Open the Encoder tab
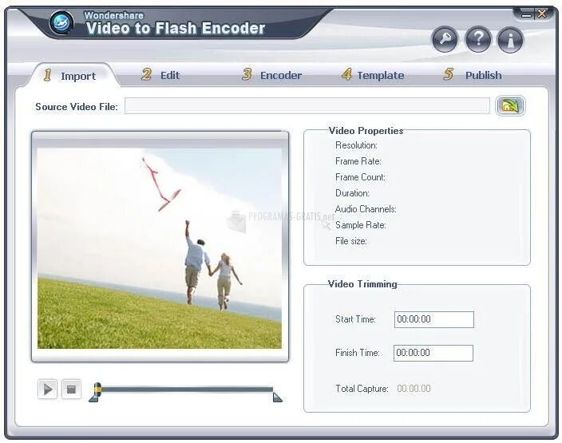Viewport: 562px width, 443px height. tap(271, 75)
